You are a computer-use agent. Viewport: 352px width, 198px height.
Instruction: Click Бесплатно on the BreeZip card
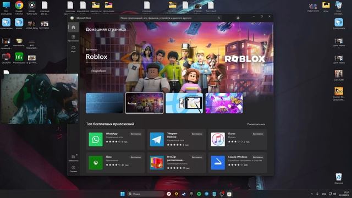[197, 157]
